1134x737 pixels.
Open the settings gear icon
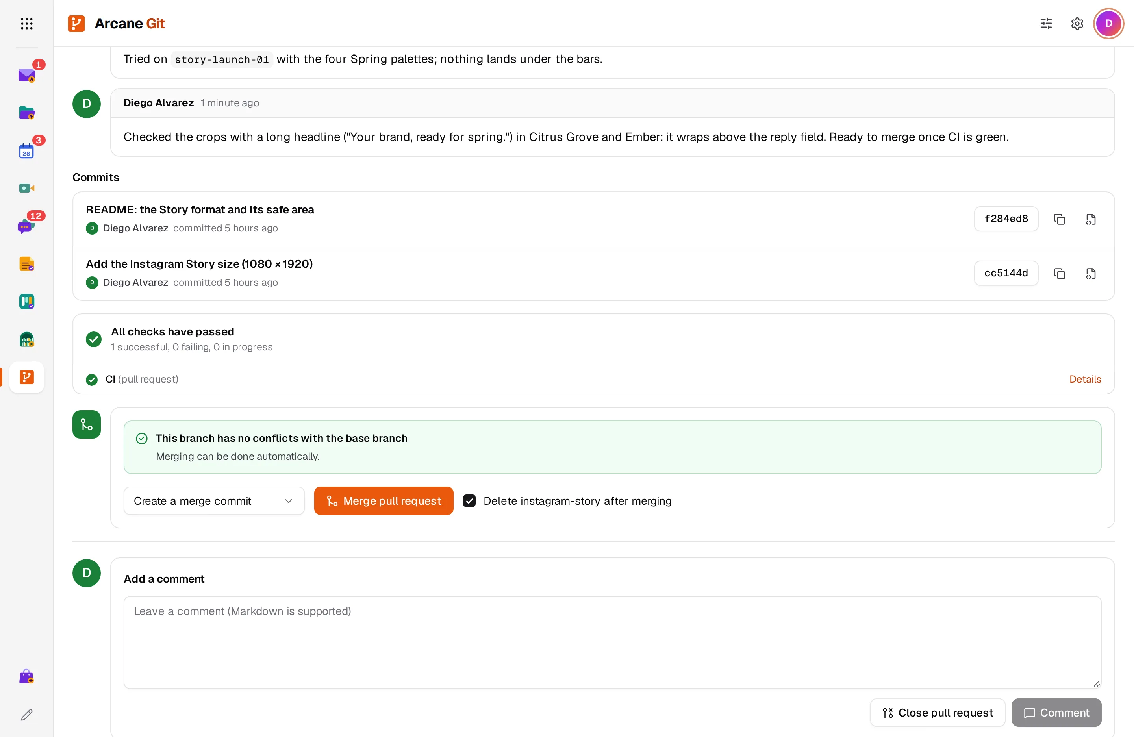[1077, 23]
